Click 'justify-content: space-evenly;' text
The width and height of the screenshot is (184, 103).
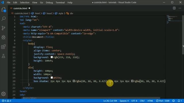[54, 54]
